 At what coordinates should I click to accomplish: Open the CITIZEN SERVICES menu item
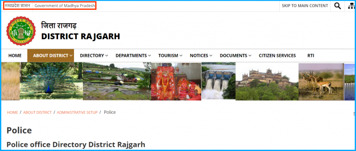(x=277, y=56)
